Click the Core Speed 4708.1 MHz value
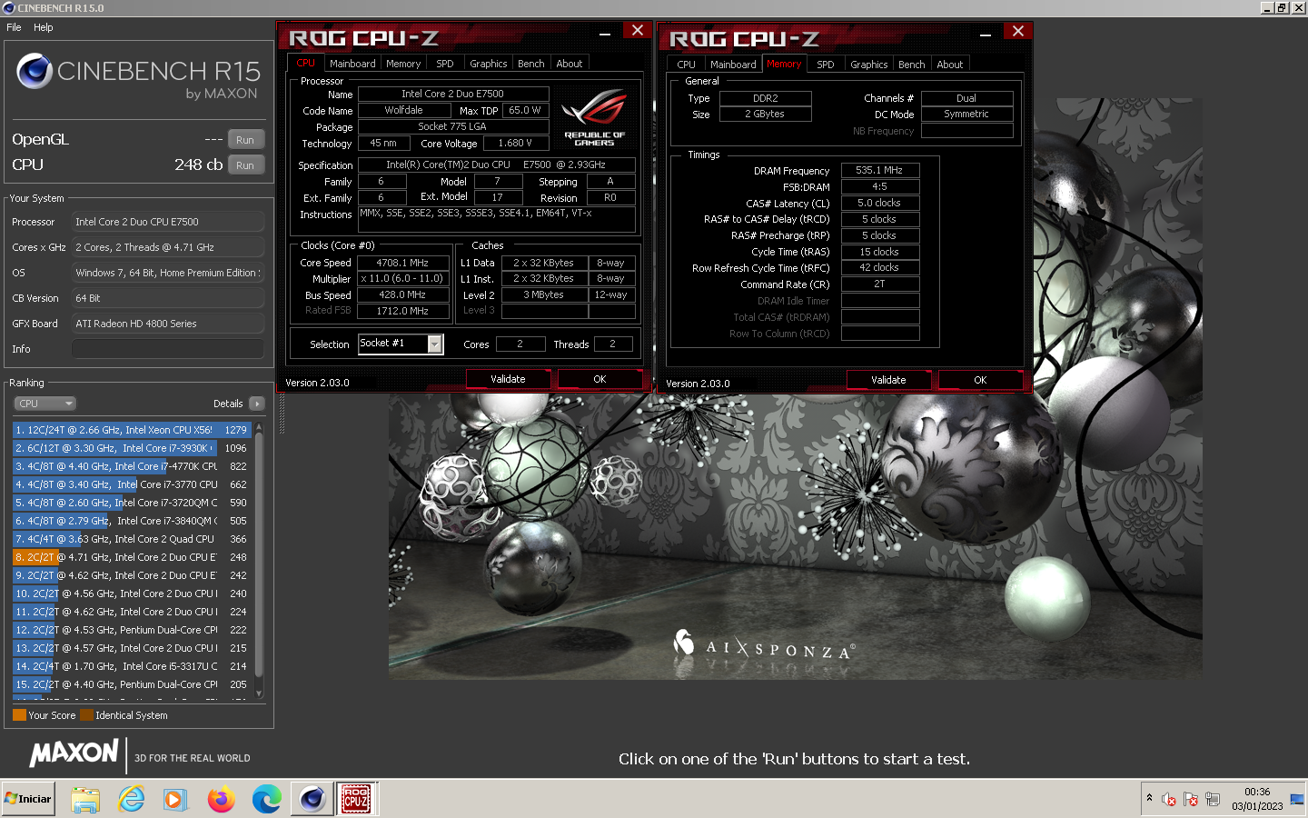The image size is (1308, 818). click(402, 263)
